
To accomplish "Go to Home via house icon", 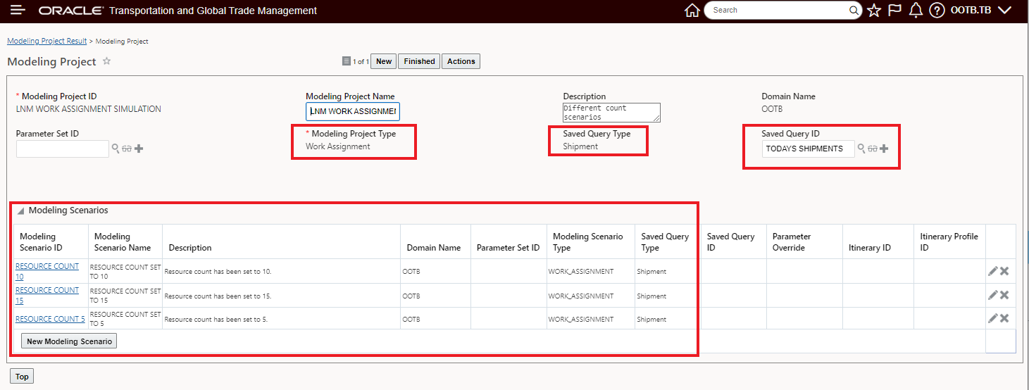I will (x=692, y=11).
